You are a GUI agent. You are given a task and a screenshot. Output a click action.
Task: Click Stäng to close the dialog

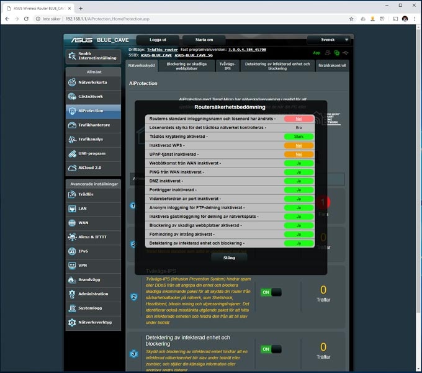point(229,257)
